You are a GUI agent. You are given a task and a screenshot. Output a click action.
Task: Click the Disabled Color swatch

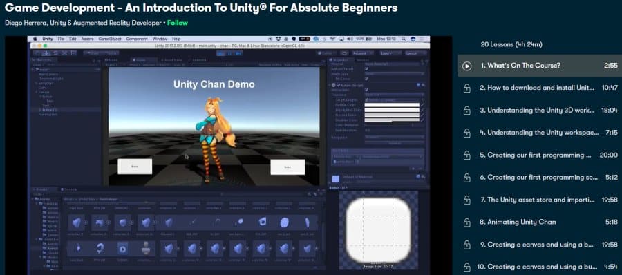tap(392, 120)
